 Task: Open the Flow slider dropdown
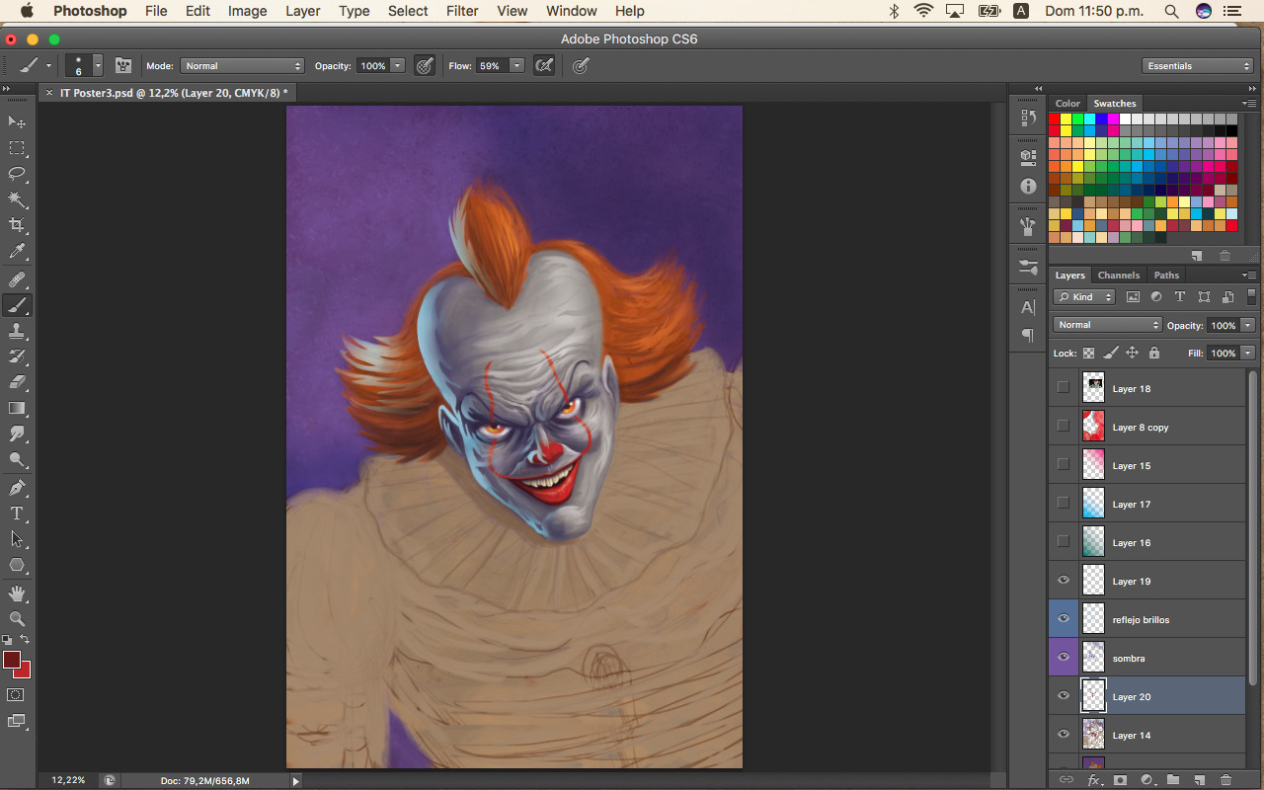coord(516,66)
